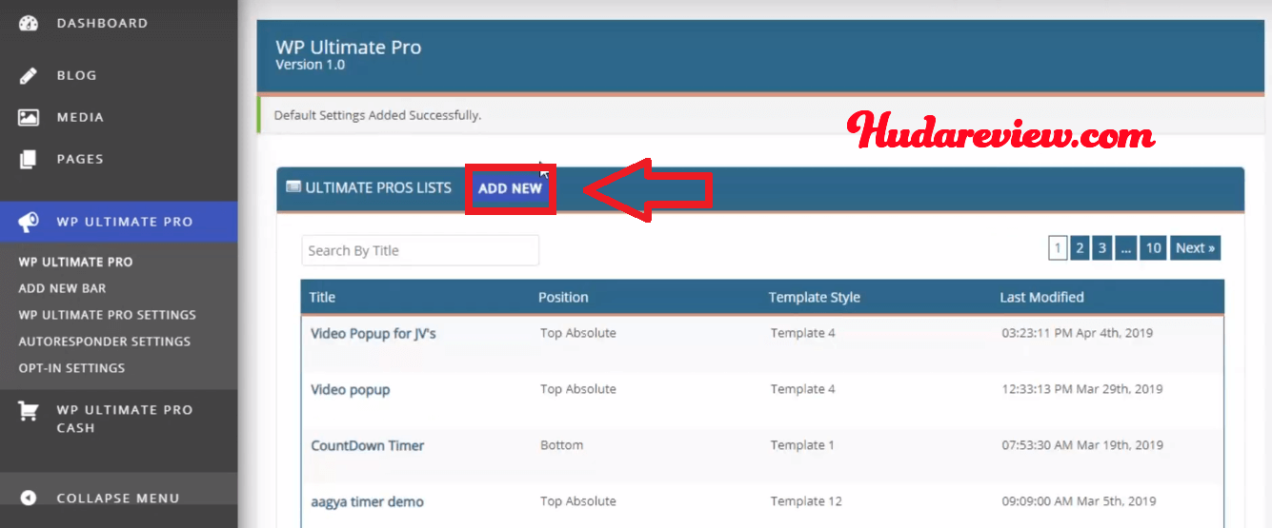
Task: Click the Next » pagination button
Action: 1195,248
